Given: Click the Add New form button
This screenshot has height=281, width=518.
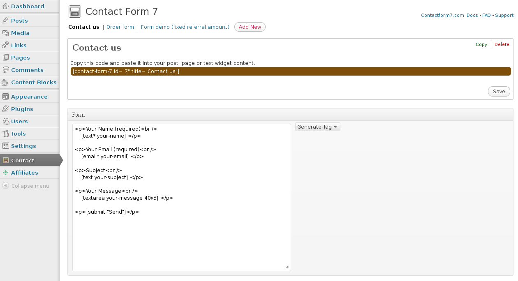Looking at the screenshot, I should pyautogui.click(x=250, y=27).
